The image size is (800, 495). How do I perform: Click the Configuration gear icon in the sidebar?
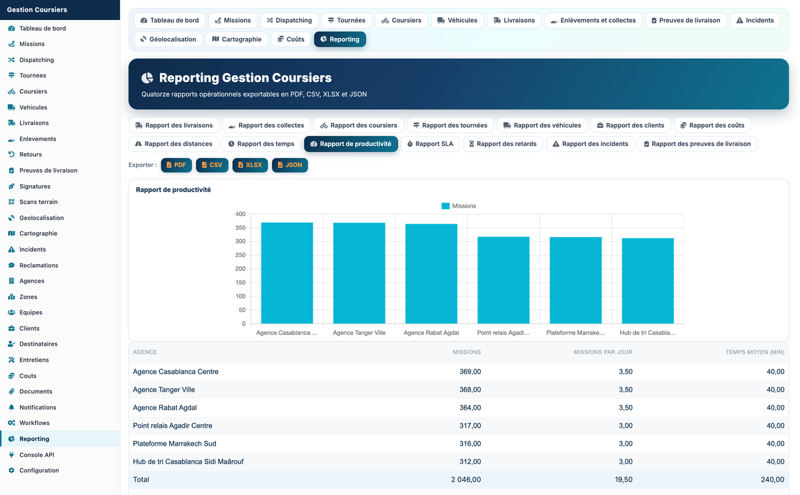pos(11,470)
